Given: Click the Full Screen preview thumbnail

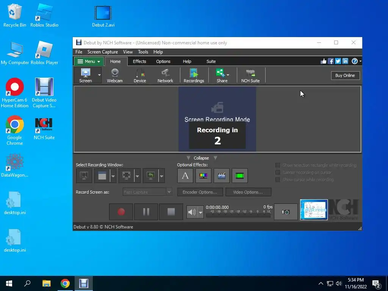Looking at the screenshot, I should click(x=314, y=210).
